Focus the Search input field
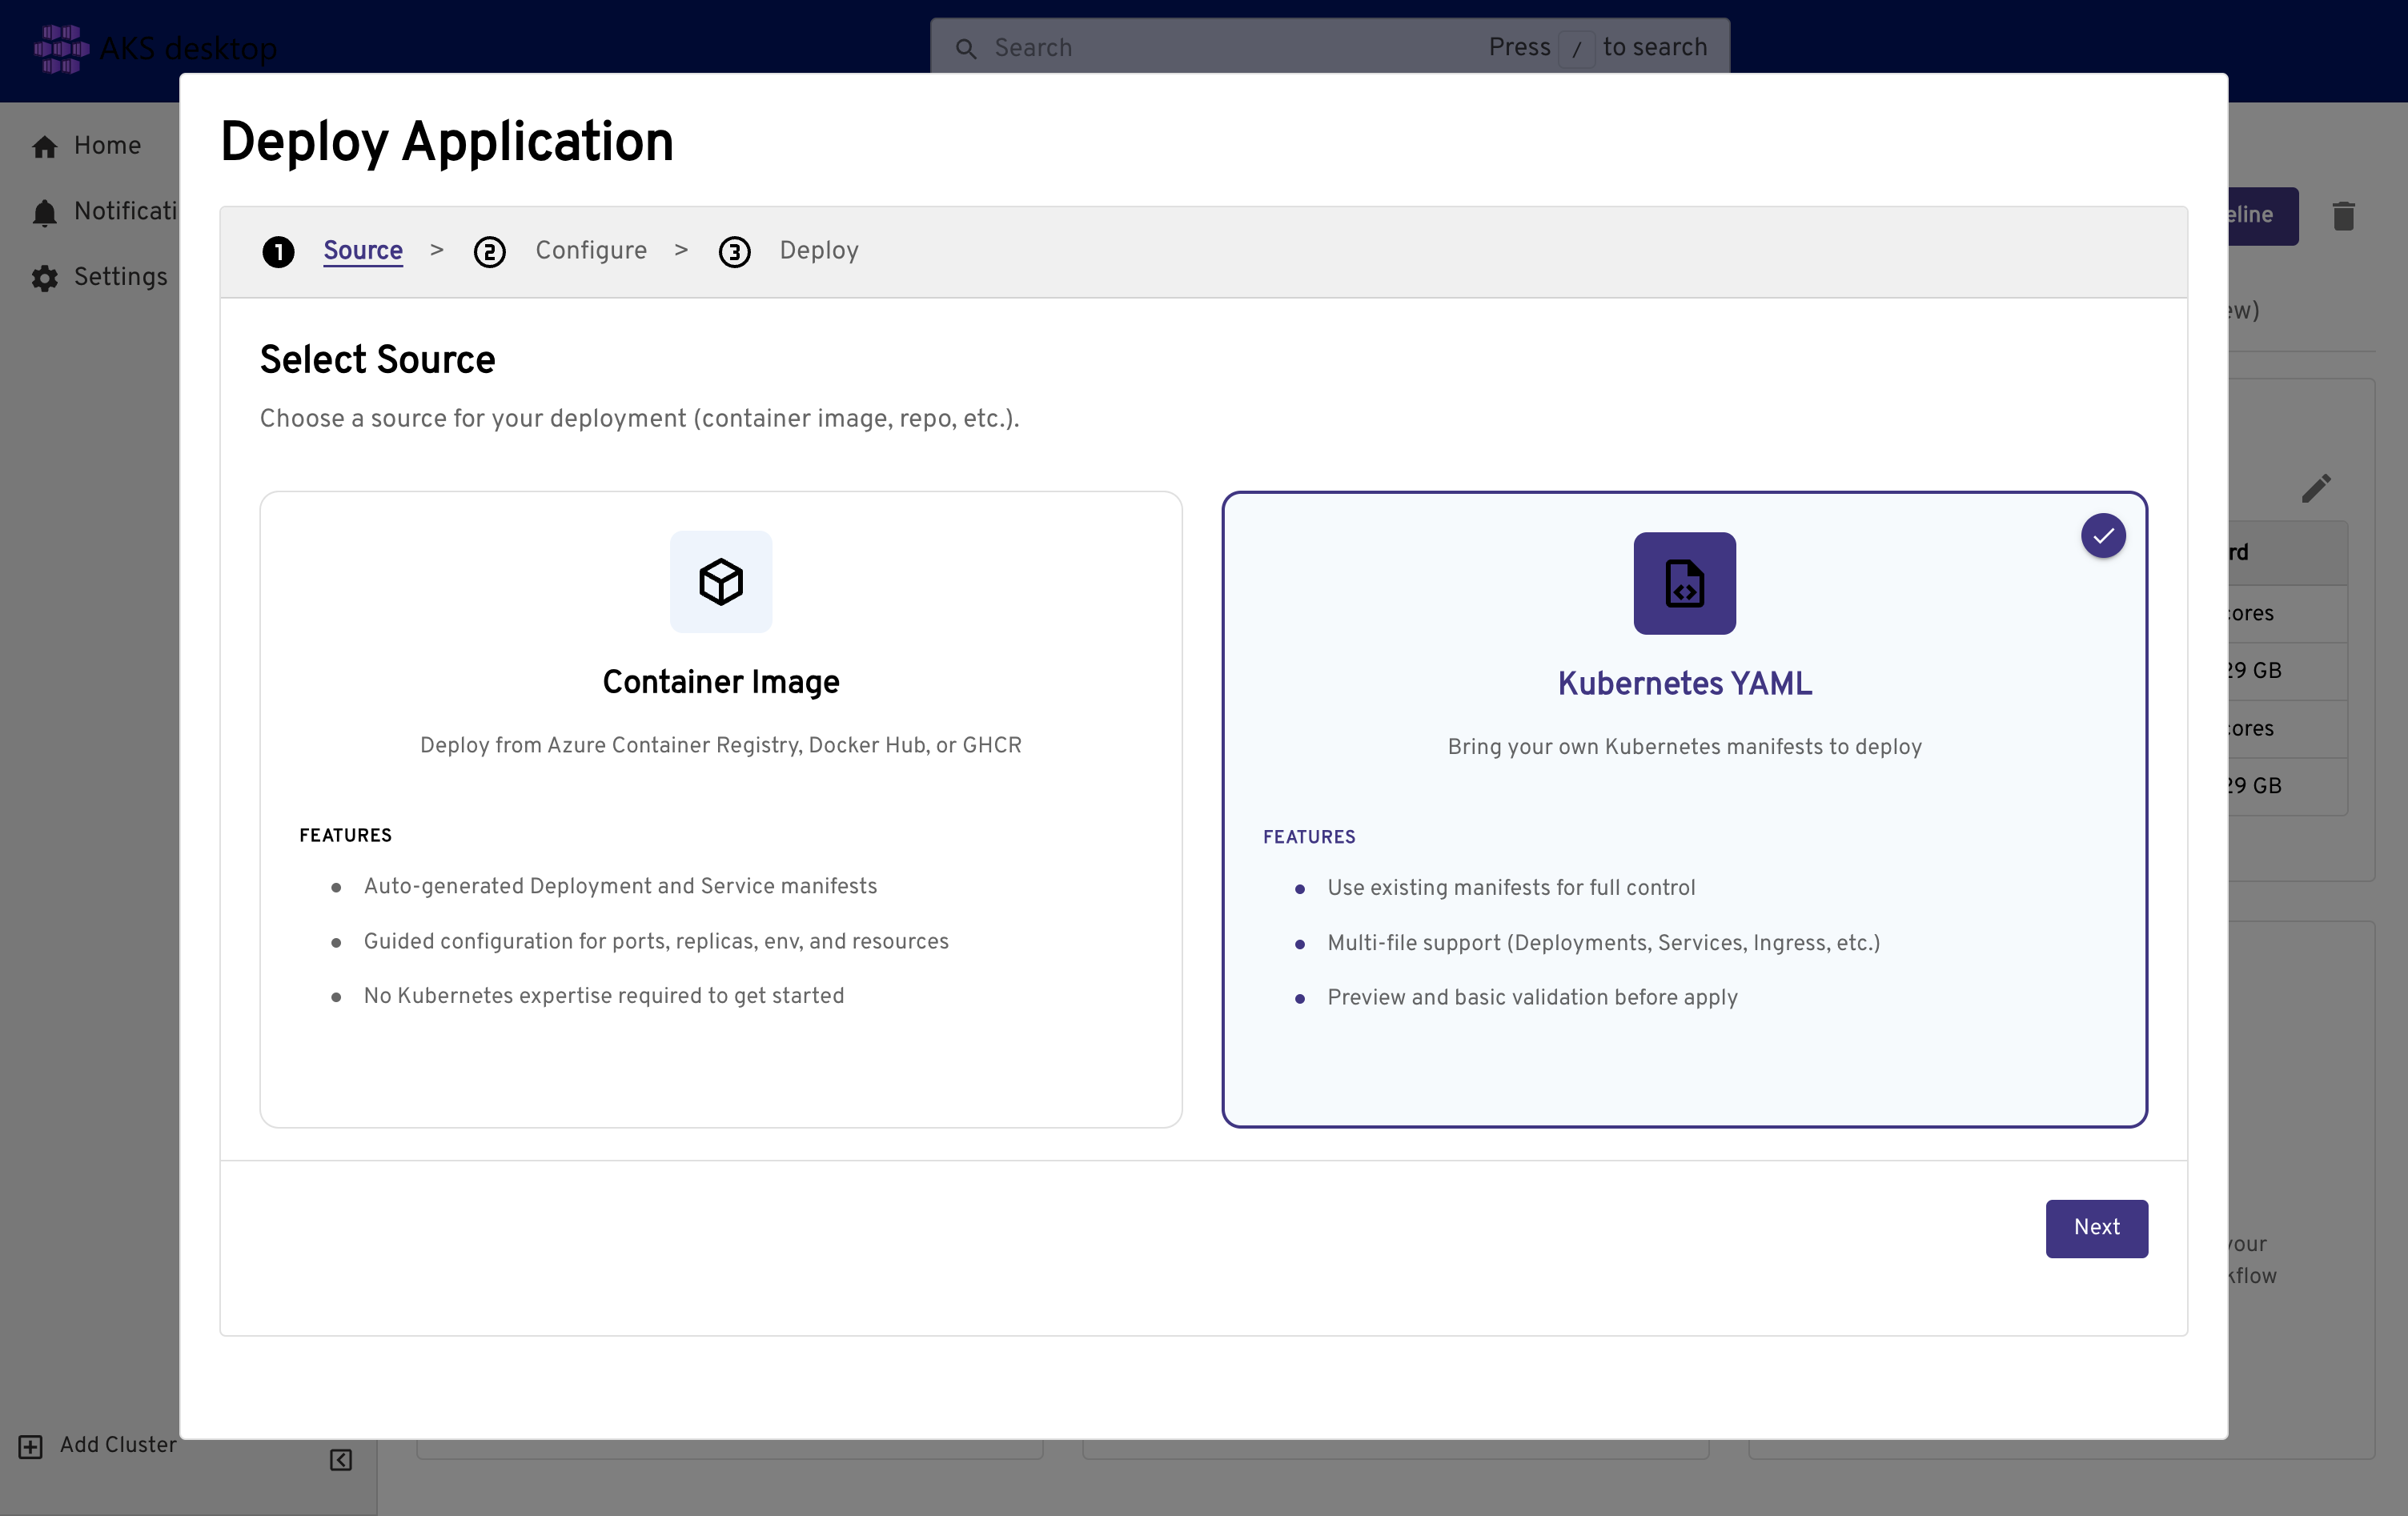2408x1516 pixels. tap(1330, 47)
